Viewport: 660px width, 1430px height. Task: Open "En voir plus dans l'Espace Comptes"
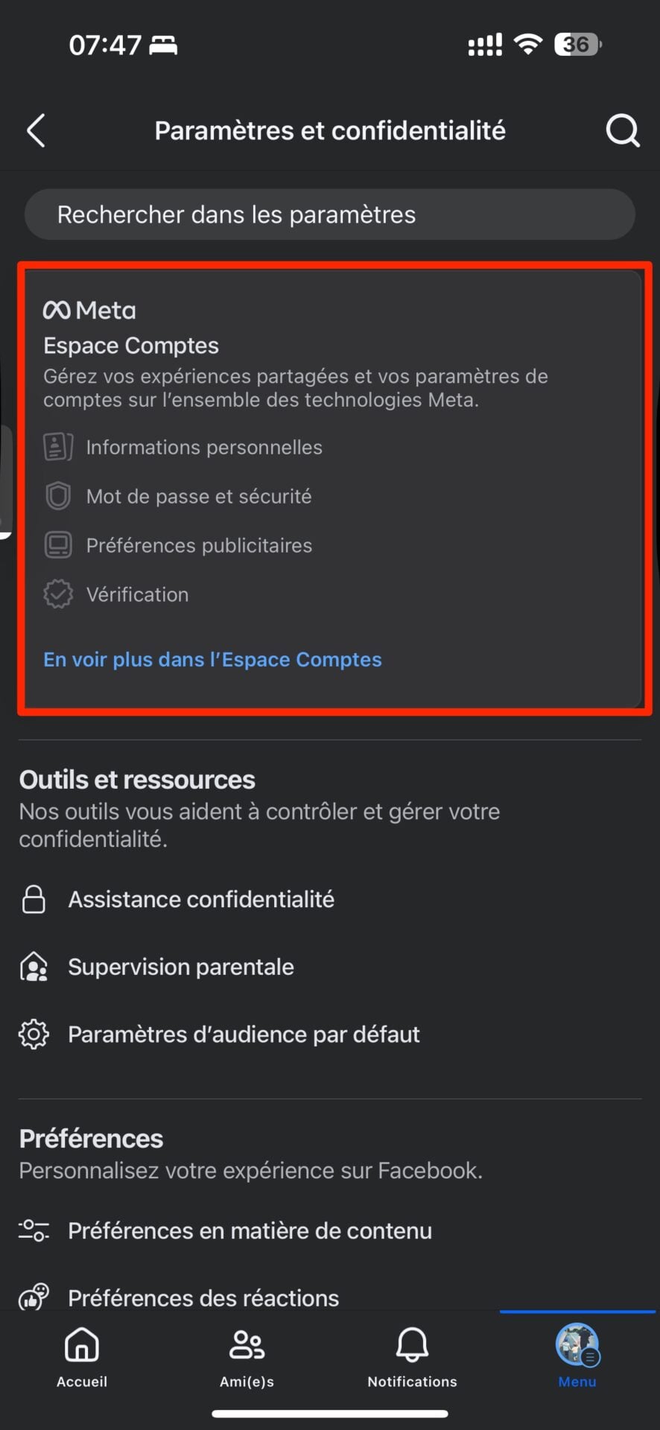[x=212, y=660]
